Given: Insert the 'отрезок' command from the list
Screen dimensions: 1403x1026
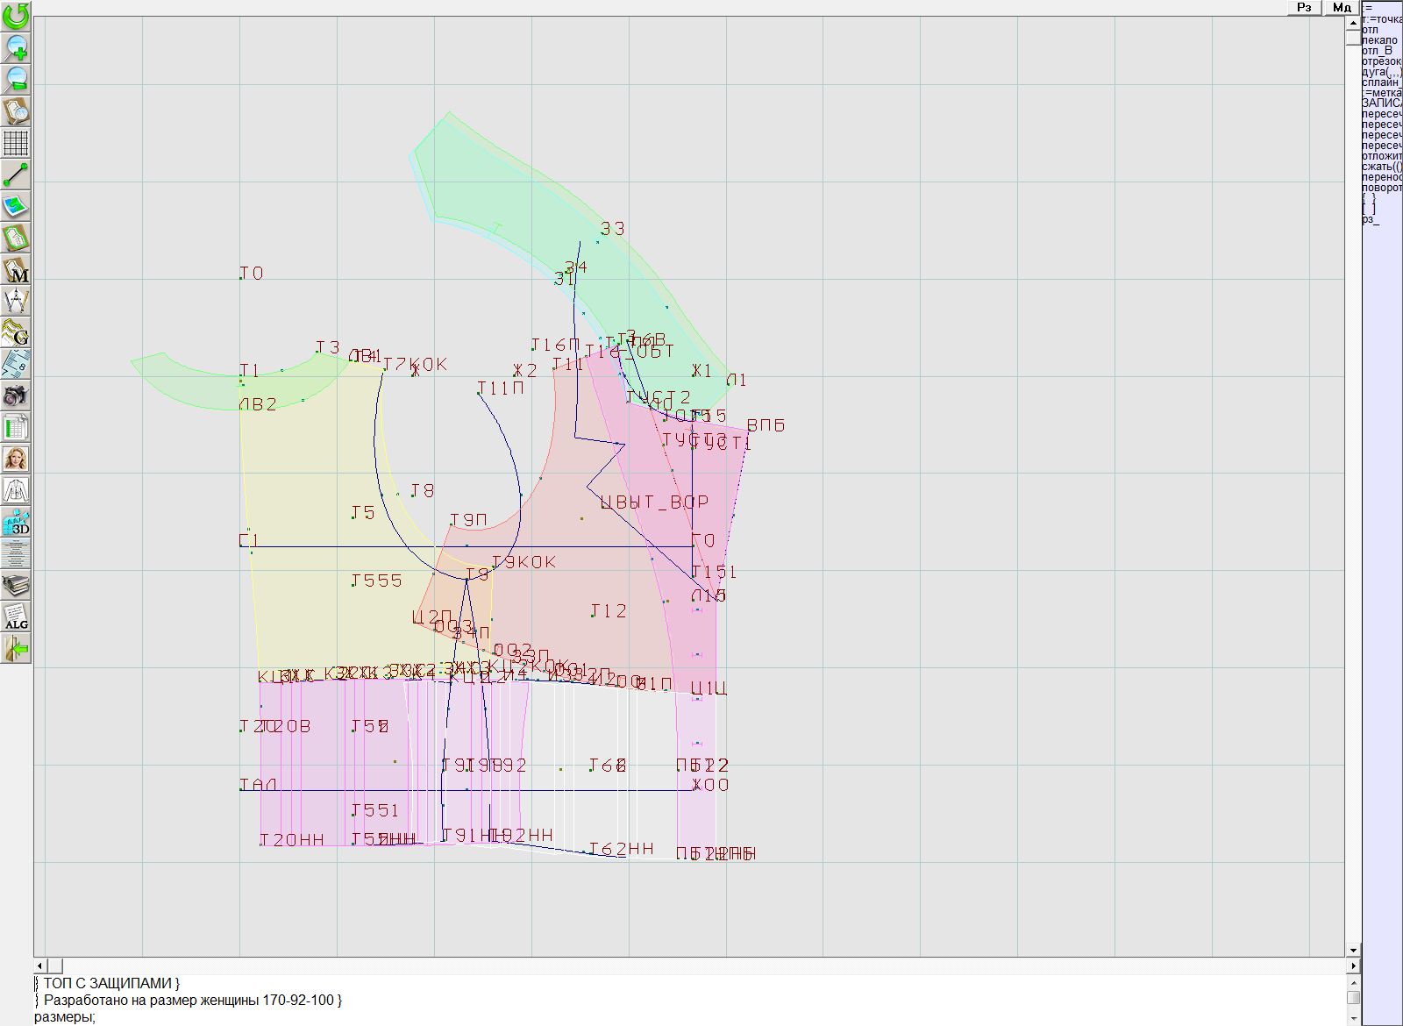Looking at the screenshot, I should [1381, 61].
